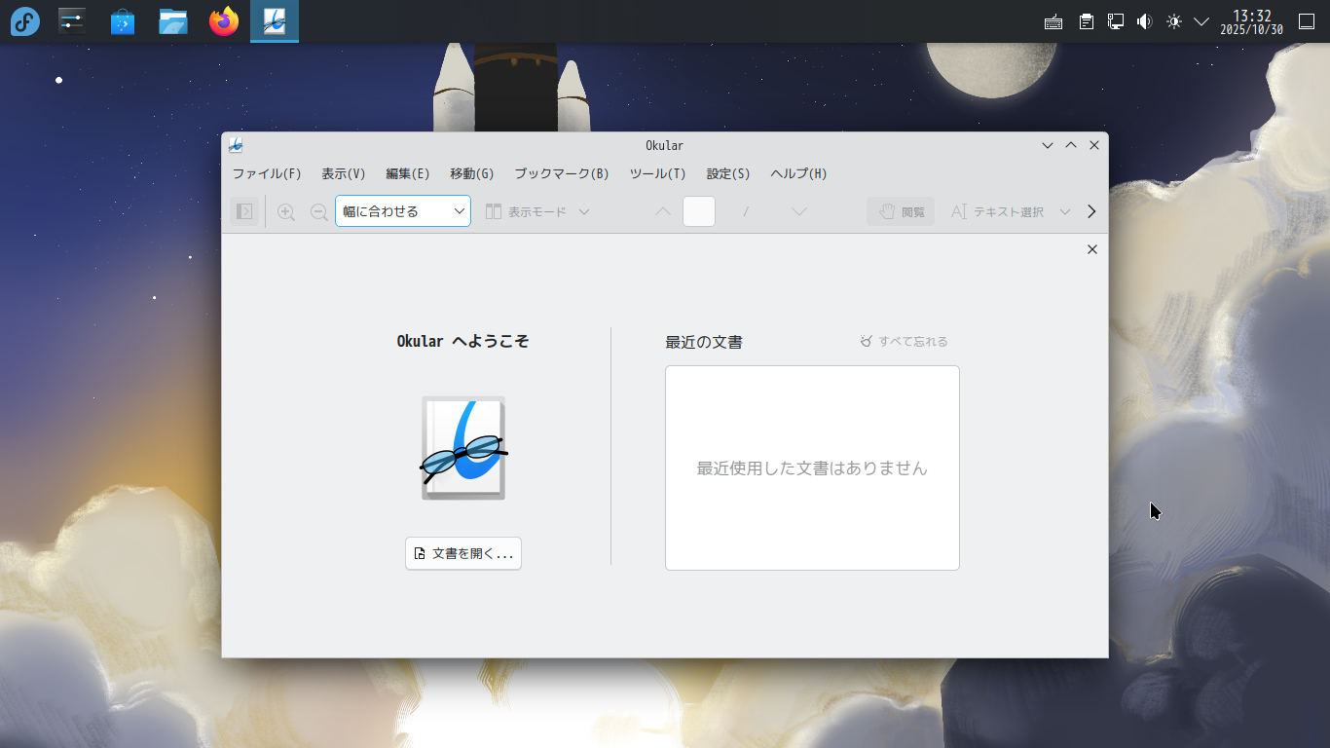The width and height of the screenshot is (1330, 748).
Task: Click the Okular taskbar entry
Action: click(x=275, y=21)
